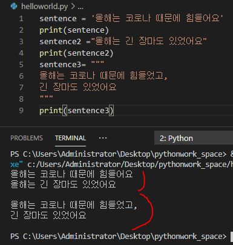Click the last terminal prompt input area

[231, 237]
